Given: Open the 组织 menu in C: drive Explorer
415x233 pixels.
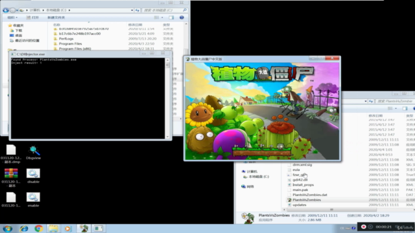Looking at the screenshot, I should pos(12,17).
